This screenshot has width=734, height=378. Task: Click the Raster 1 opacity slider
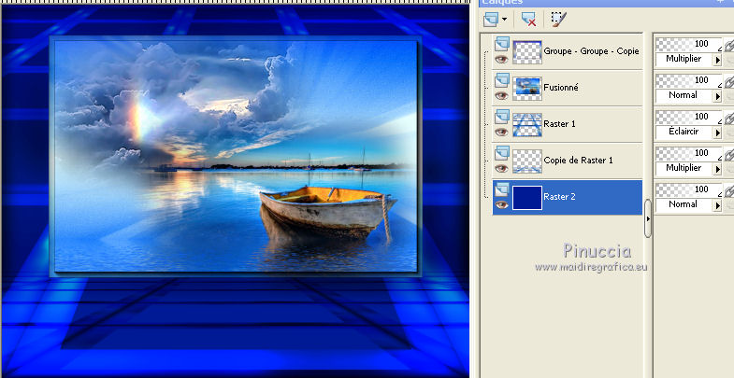point(688,118)
